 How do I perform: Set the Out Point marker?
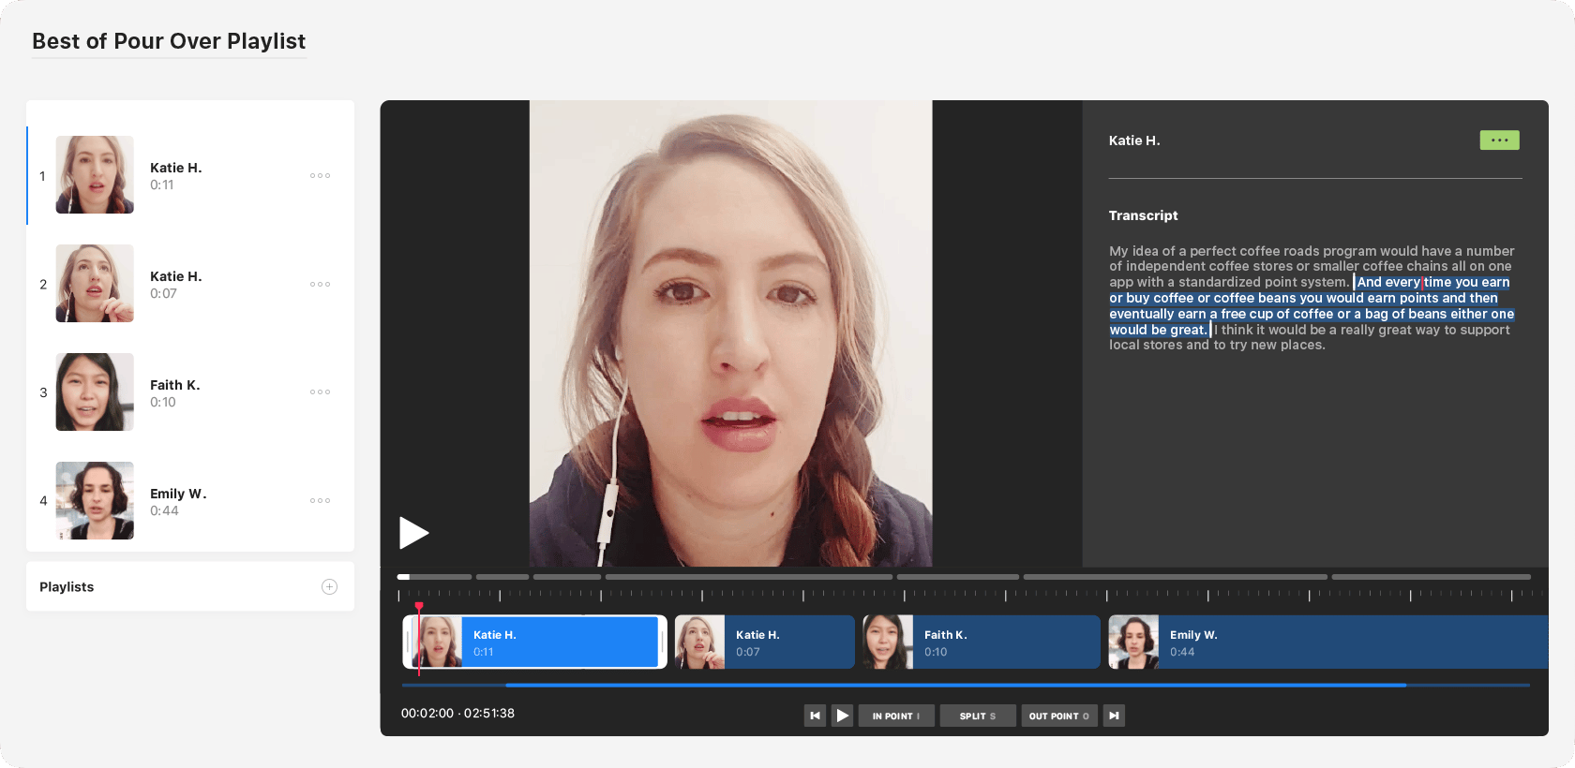pyautogui.click(x=1059, y=716)
